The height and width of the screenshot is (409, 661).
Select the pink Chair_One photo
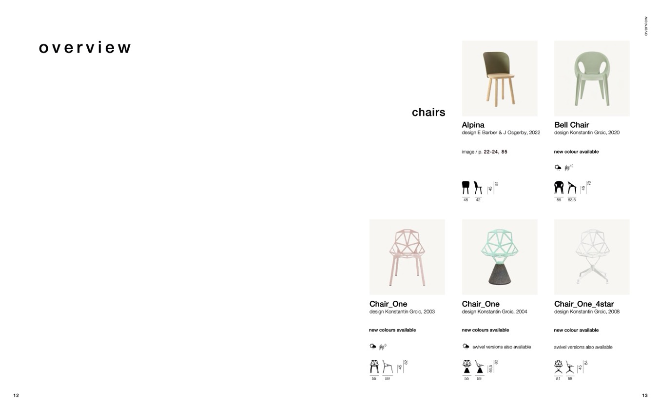[407, 257]
